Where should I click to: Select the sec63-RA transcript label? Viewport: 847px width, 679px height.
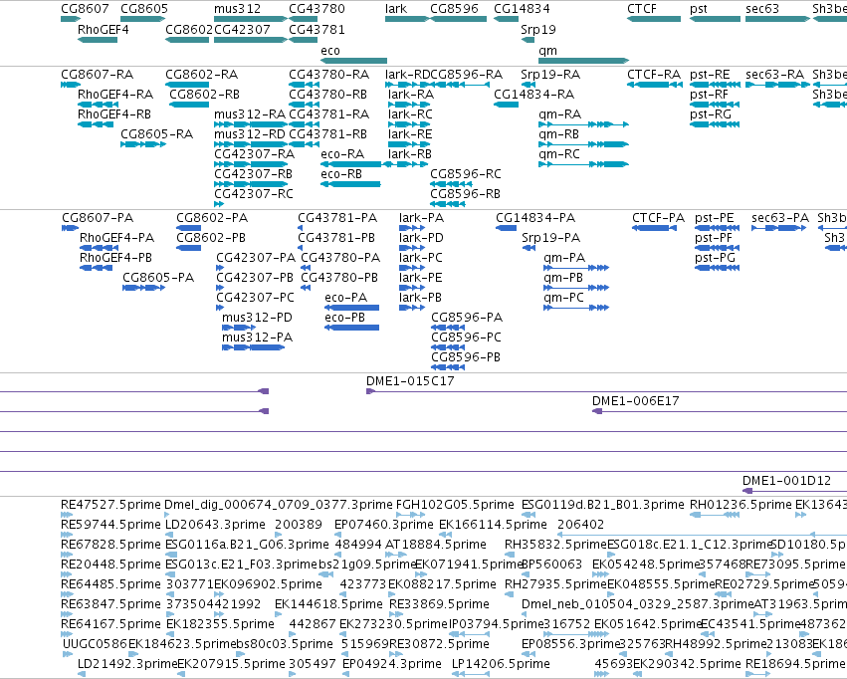774,74
